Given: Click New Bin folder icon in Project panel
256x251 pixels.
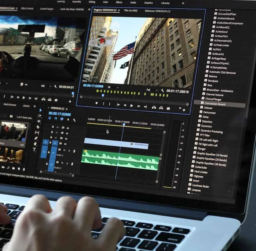Looking at the screenshot, I should pyautogui.click(x=14, y=168).
